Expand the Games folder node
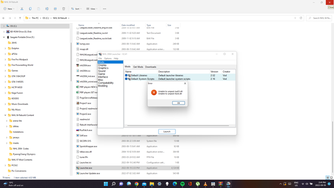 pyautogui.click(x=5, y=70)
